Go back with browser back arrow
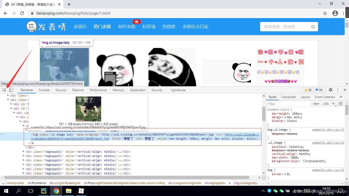The height and width of the screenshot is (196, 349). 6,13
